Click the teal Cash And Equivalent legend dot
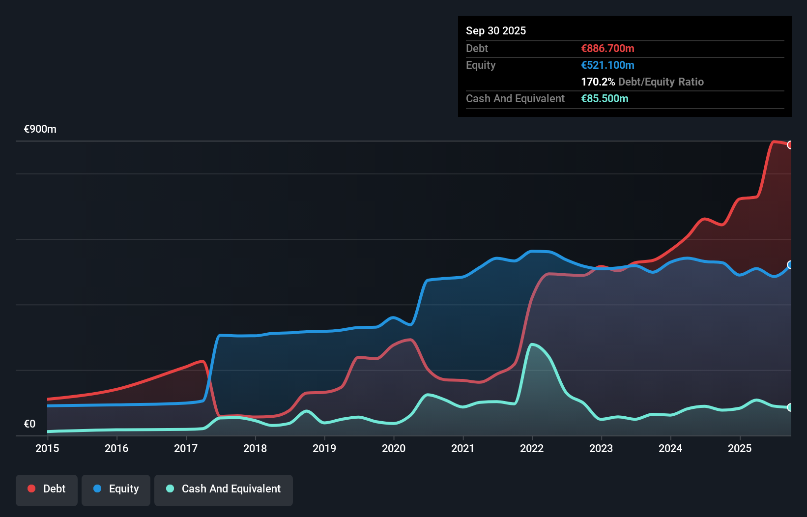Screen dimensions: 807x517 pyautogui.click(x=169, y=488)
